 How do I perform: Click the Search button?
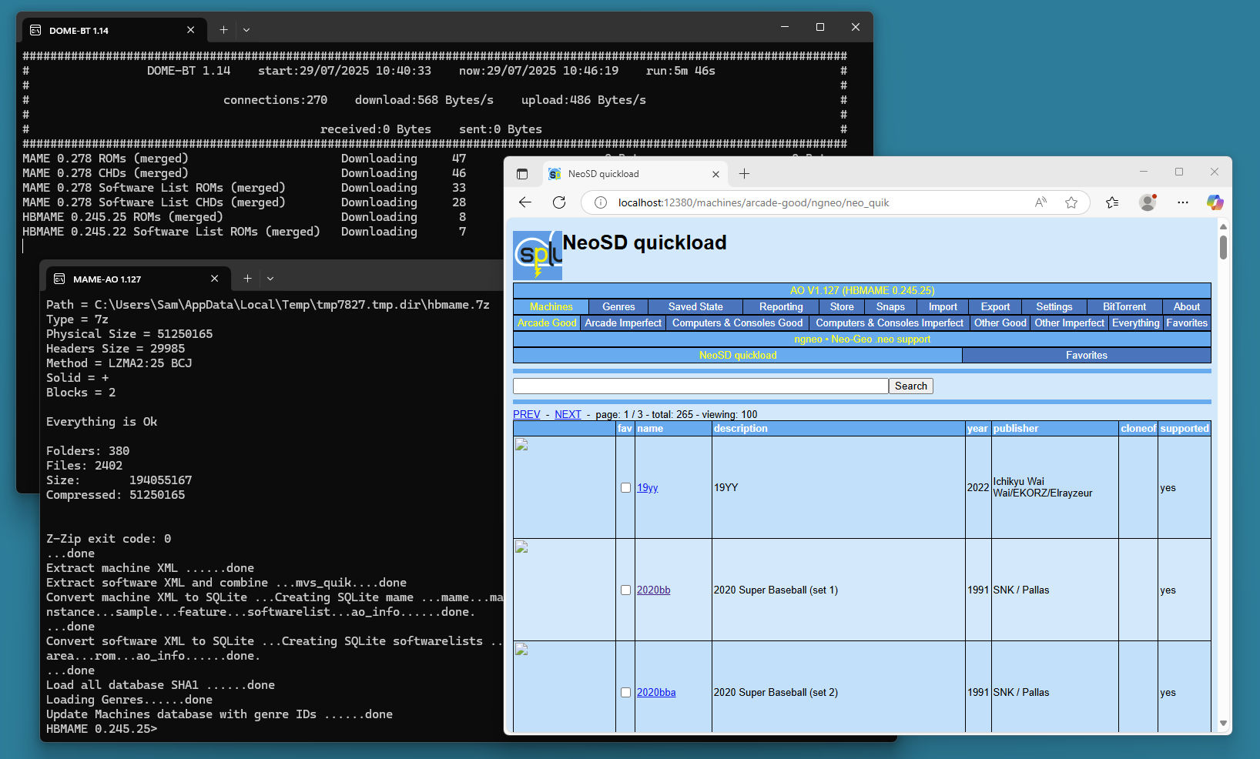point(911,386)
